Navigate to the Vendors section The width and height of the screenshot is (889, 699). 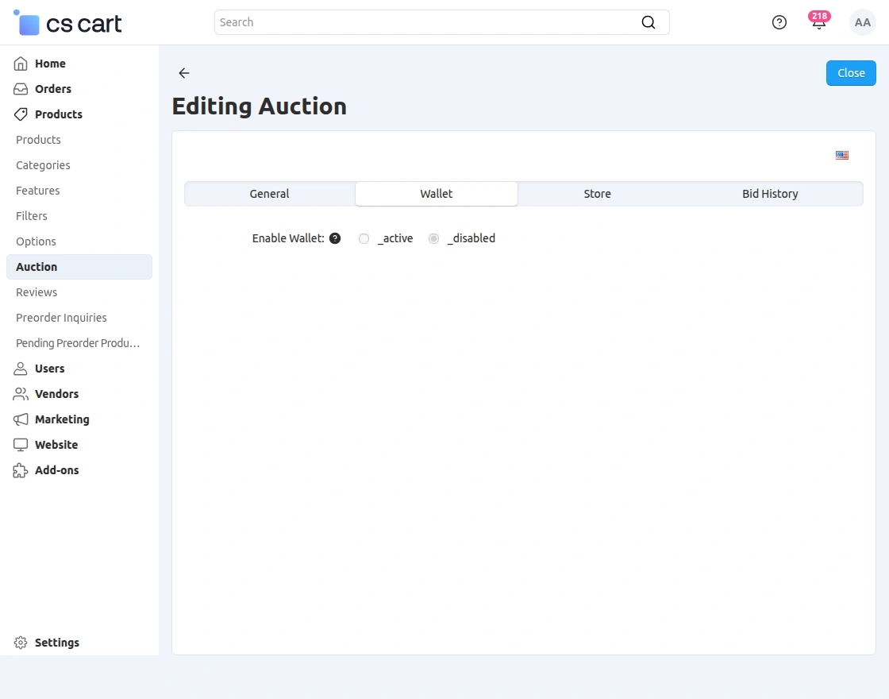56,394
